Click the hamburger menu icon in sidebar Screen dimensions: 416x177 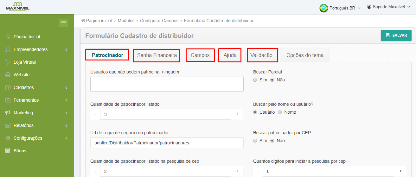pyautogui.click(x=63, y=23)
